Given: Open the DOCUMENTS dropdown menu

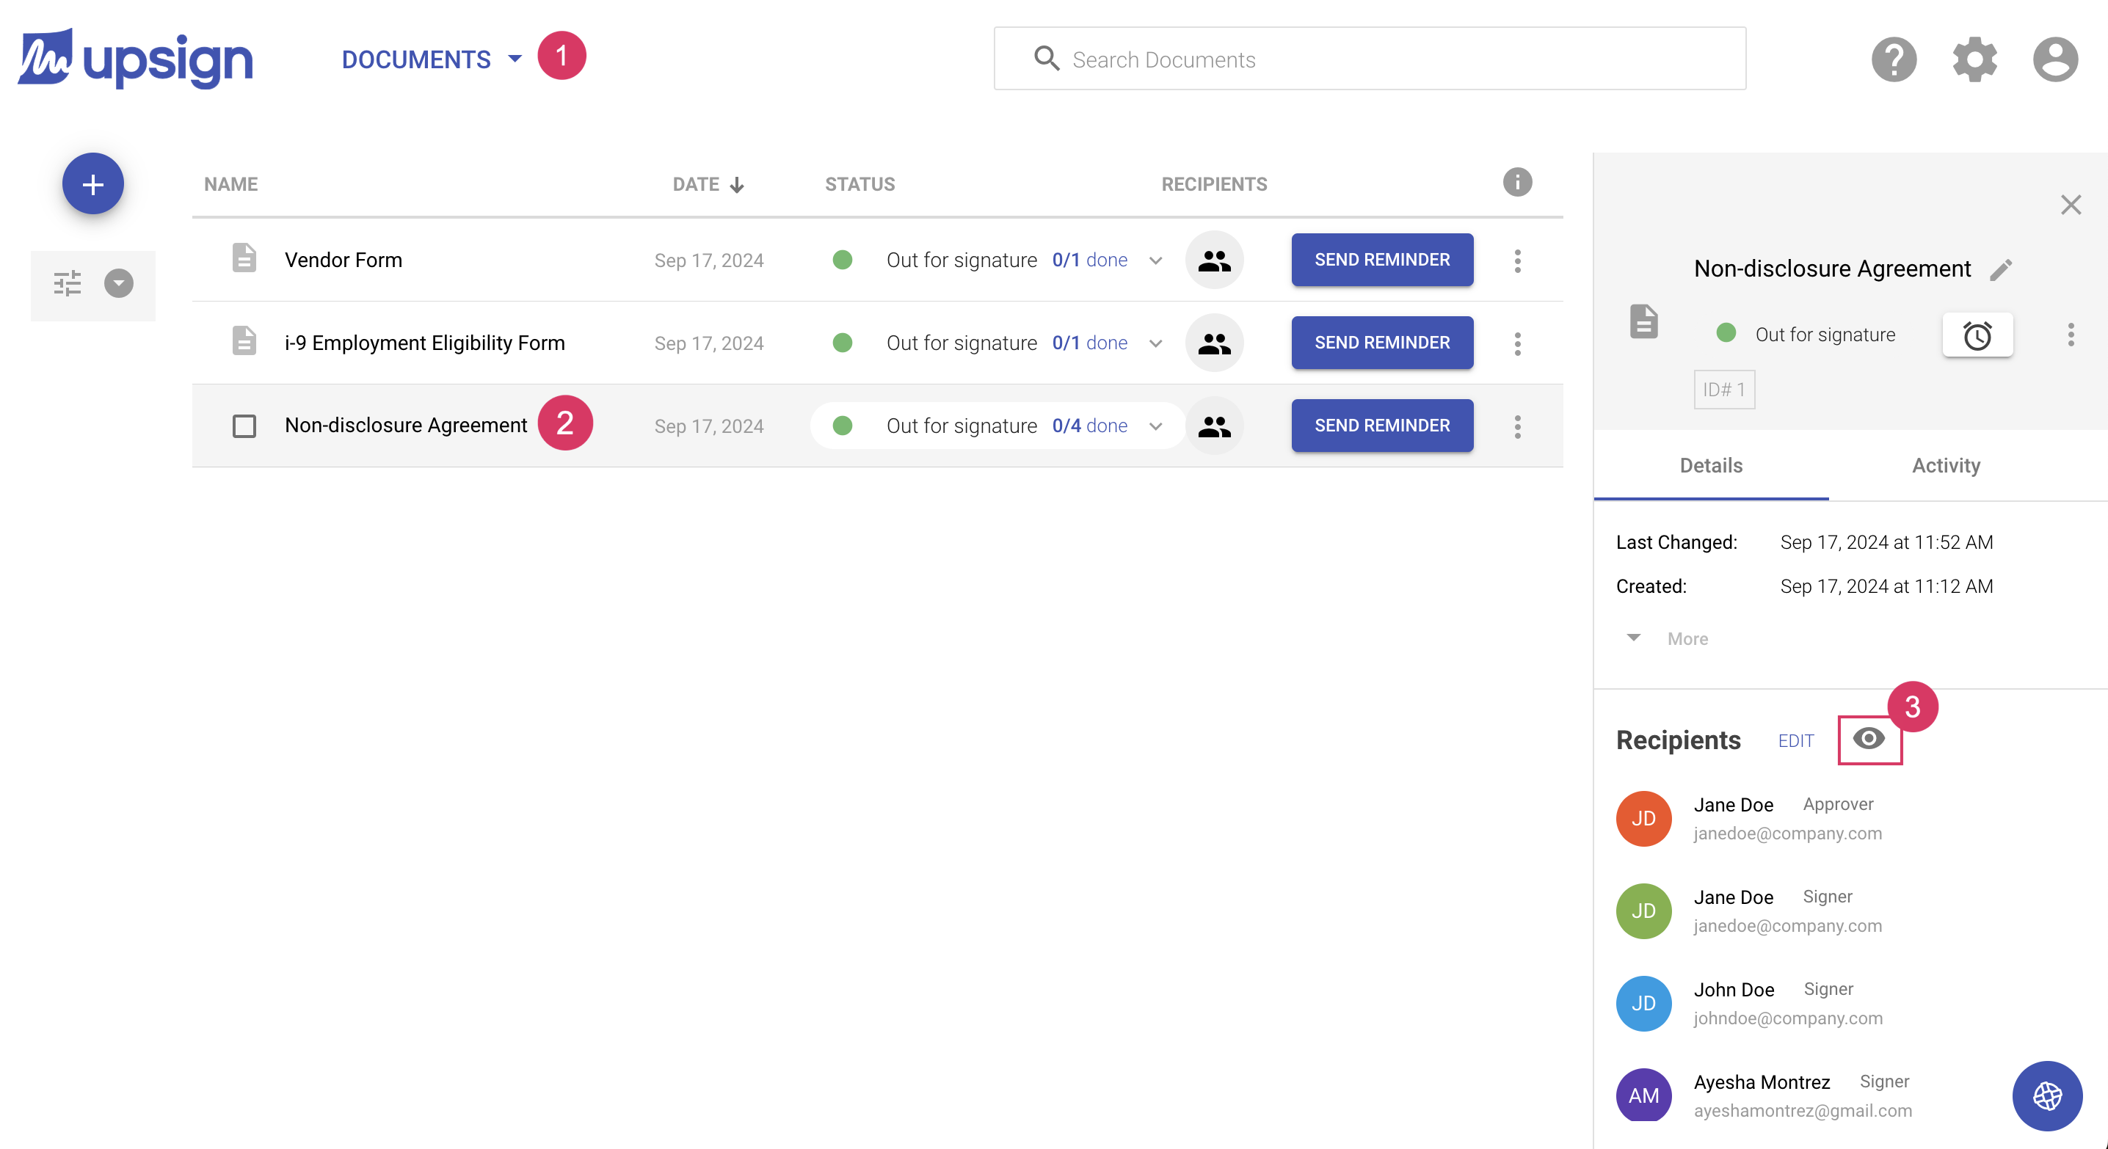Looking at the screenshot, I should coord(432,59).
